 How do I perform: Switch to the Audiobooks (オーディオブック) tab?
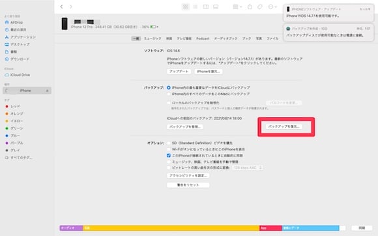[225, 38]
